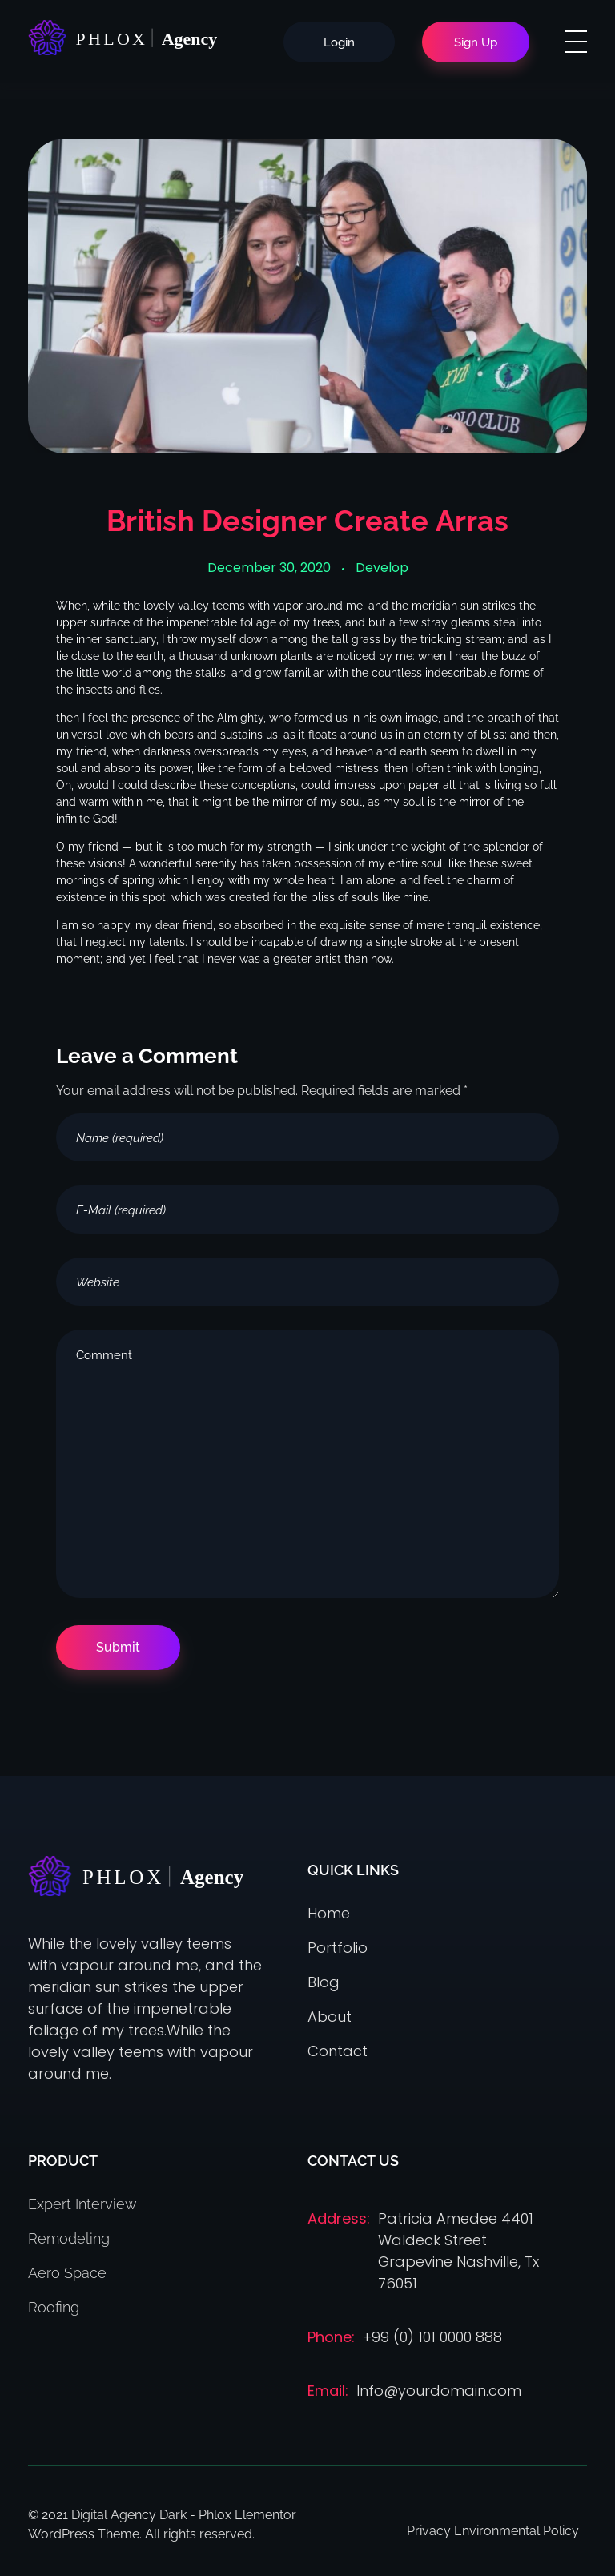This screenshot has width=615, height=2576.
Task: Open the Privacy Environmental Policy link
Action: [492, 2530]
